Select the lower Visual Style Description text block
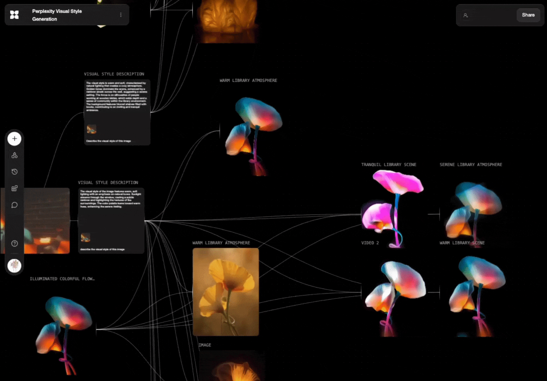This screenshot has height=381, width=547. [x=111, y=220]
